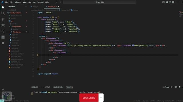Screen dimensions: 183x102
Task: Open the Edit menu
Action: 11,2
